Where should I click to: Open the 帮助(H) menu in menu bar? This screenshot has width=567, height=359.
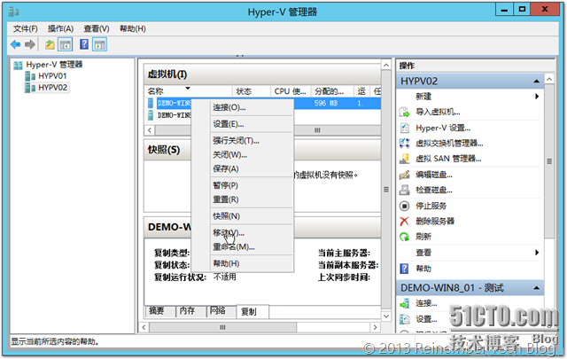pyautogui.click(x=132, y=28)
